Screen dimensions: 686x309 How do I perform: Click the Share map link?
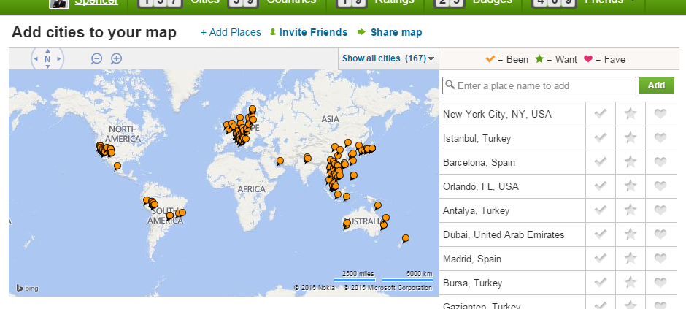(x=396, y=33)
